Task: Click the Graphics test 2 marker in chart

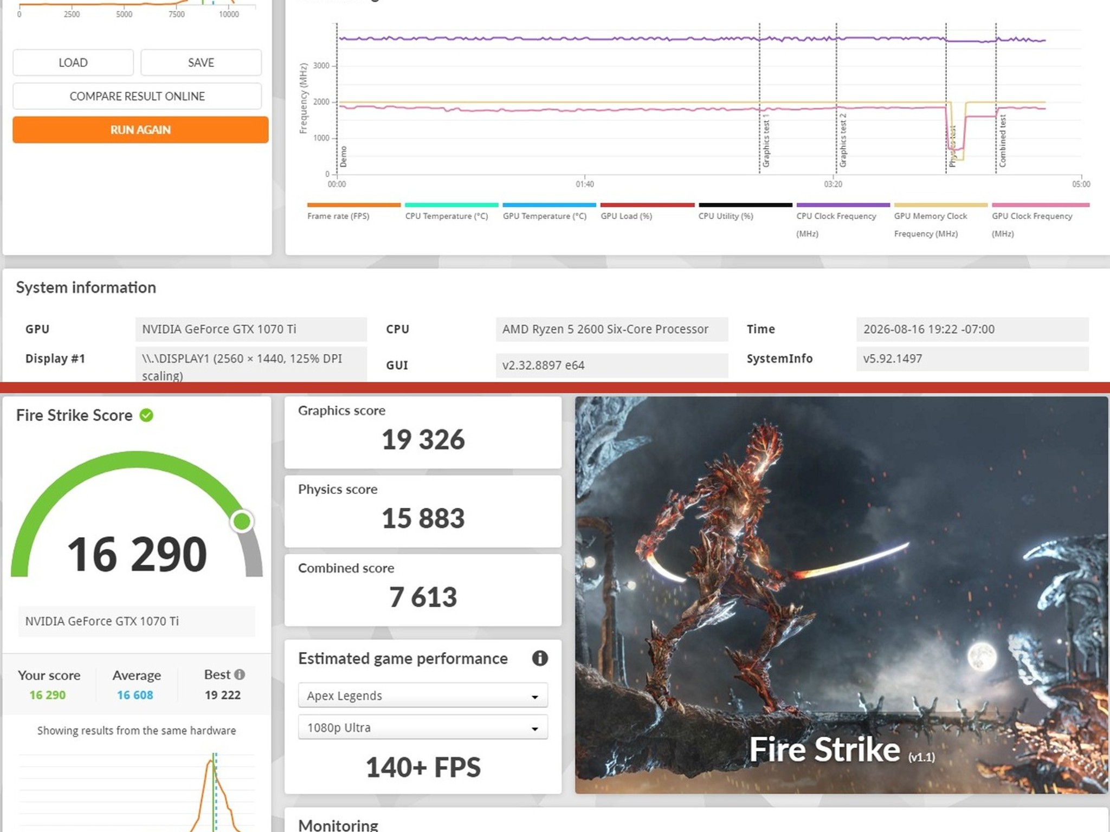Action: pos(843,141)
